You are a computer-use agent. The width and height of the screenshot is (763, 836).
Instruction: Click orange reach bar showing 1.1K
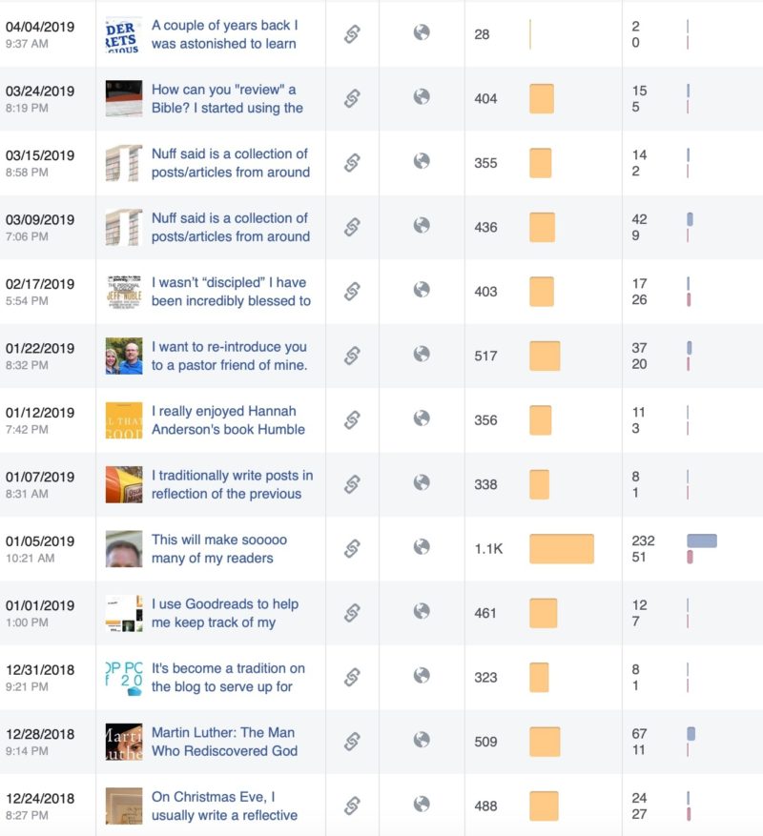pos(562,549)
